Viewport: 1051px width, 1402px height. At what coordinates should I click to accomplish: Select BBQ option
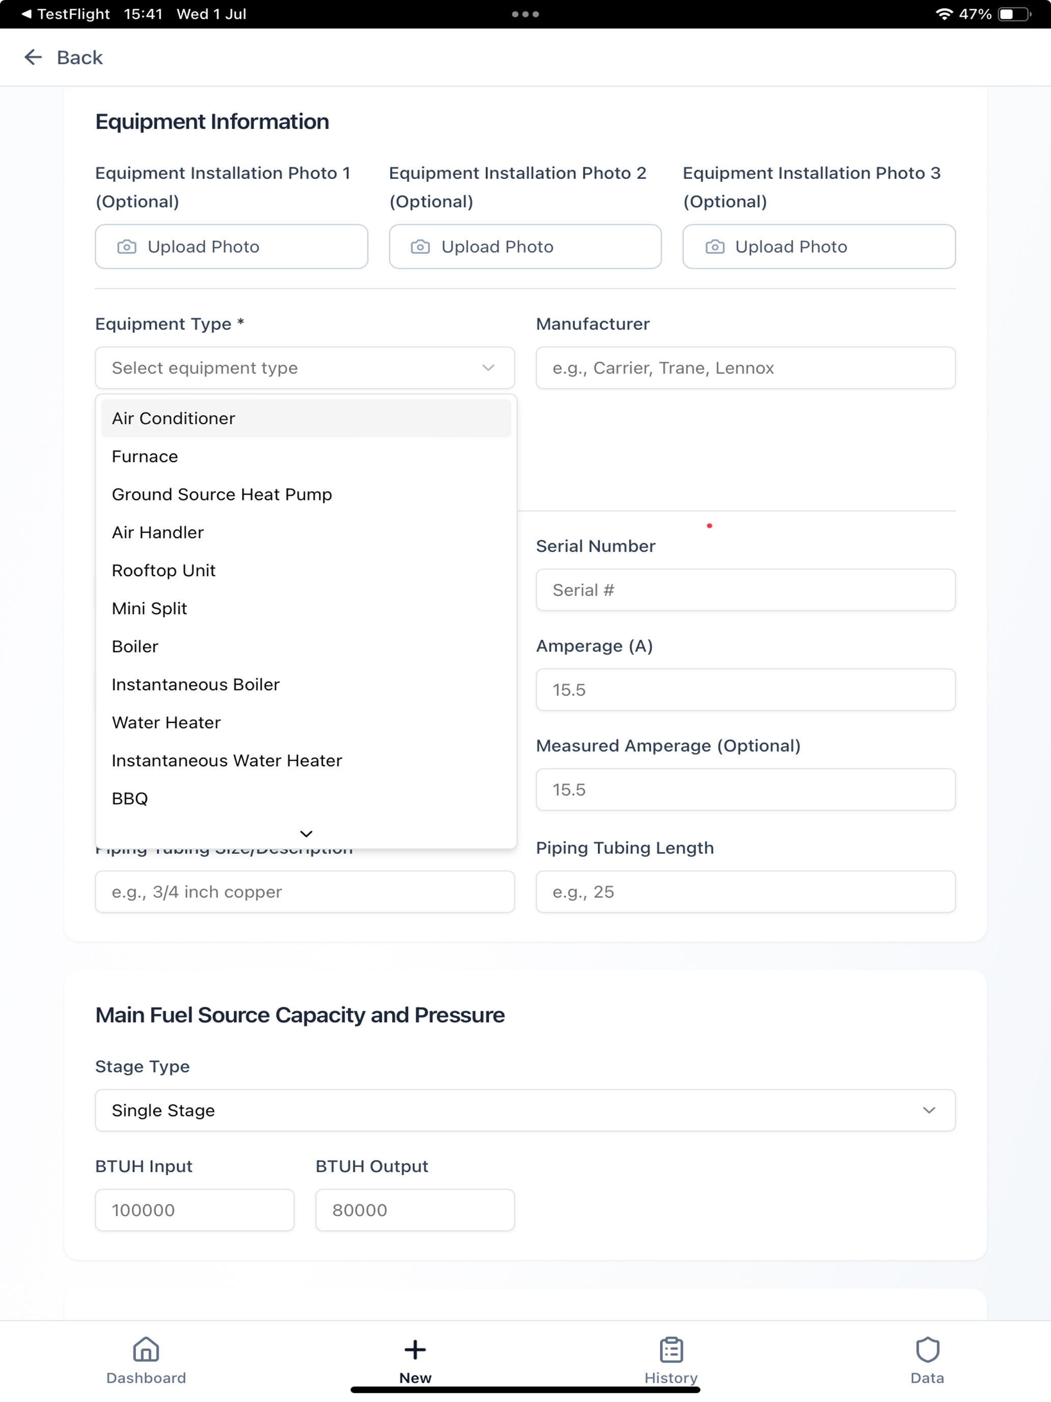click(x=306, y=799)
